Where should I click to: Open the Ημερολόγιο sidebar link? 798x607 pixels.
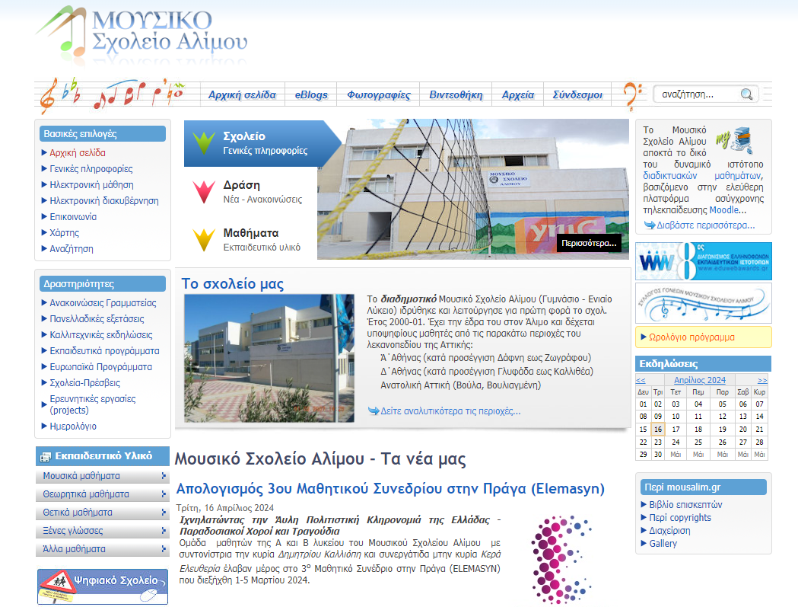(73, 426)
